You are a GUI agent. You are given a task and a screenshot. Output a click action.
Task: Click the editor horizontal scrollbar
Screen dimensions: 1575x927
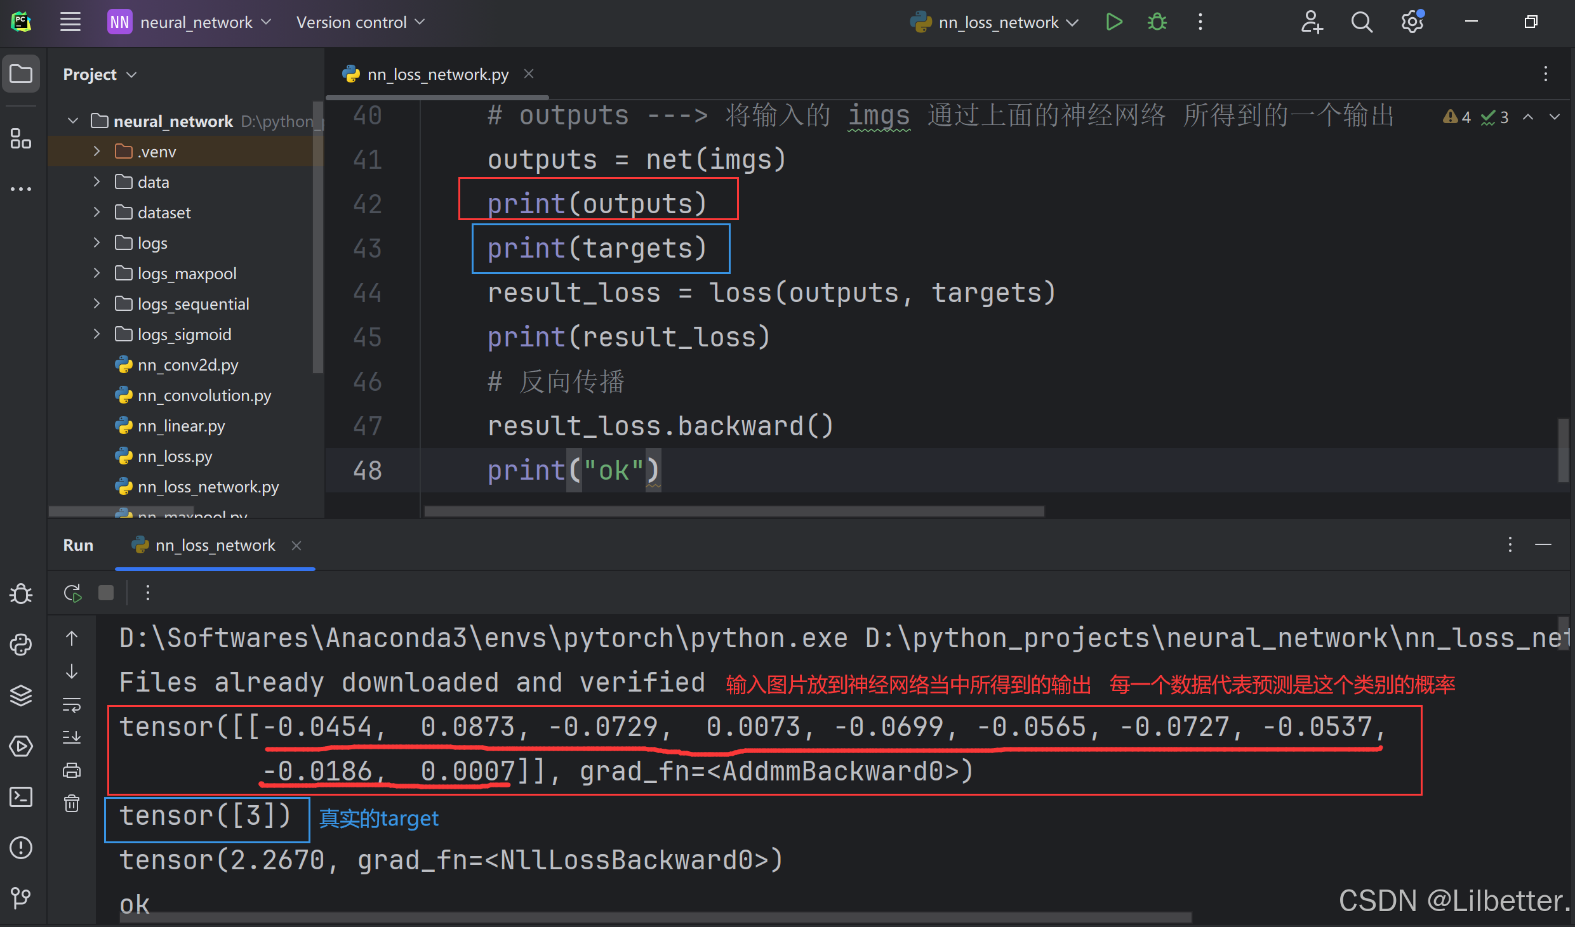733,511
